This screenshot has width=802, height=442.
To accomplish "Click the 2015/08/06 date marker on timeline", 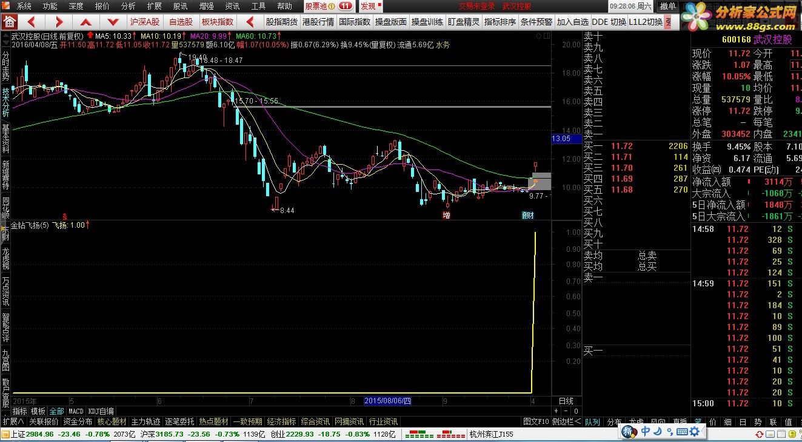I will pos(387,401).
